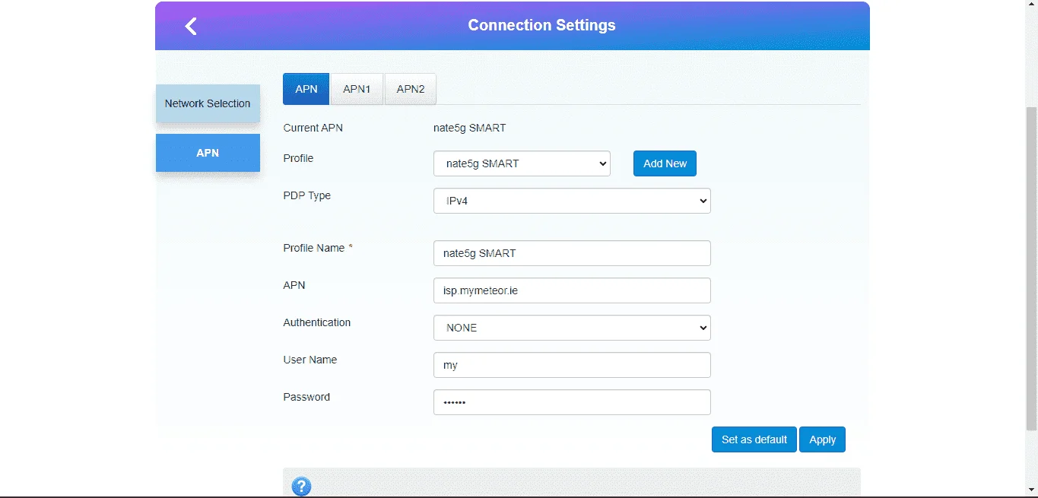
Task: Select the first APN tab
Action: (306, 89)
